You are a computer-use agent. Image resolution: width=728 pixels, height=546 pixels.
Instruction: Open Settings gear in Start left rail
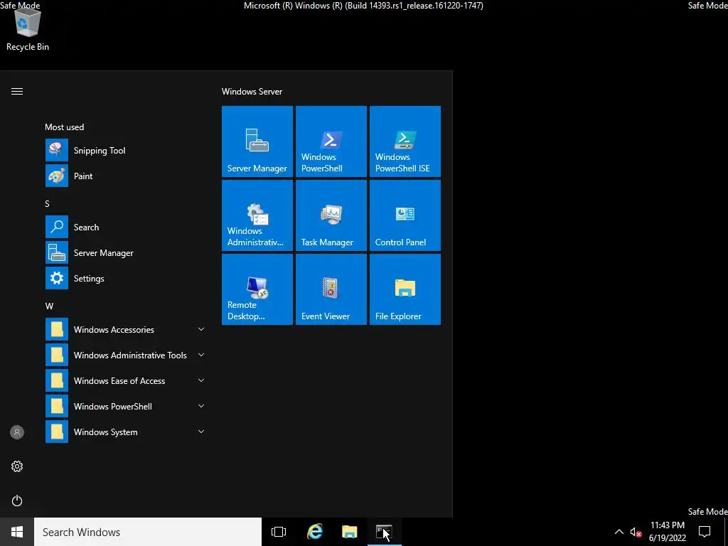(x=17, y=466)
